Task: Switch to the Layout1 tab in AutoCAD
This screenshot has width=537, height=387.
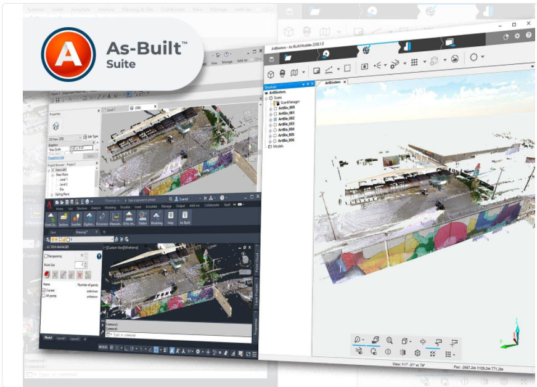Action: (61, 338)
